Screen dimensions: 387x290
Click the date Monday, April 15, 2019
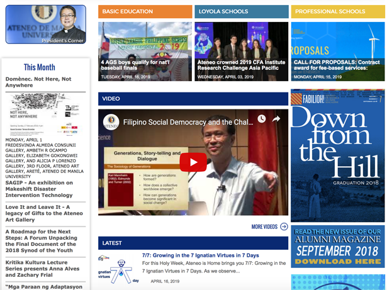318,77
